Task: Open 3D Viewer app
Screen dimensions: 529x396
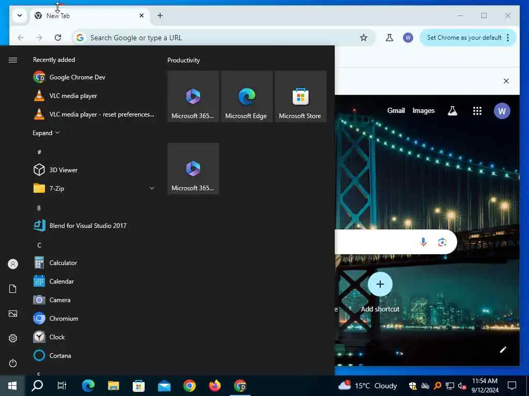Action: (95, 170)
